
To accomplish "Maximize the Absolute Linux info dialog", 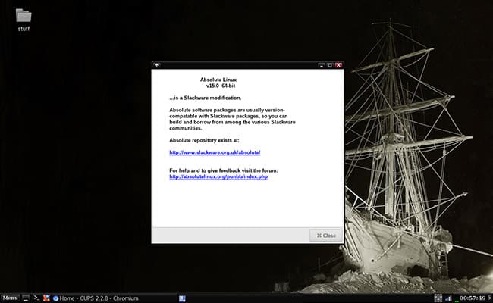I will tap(329, 65).
